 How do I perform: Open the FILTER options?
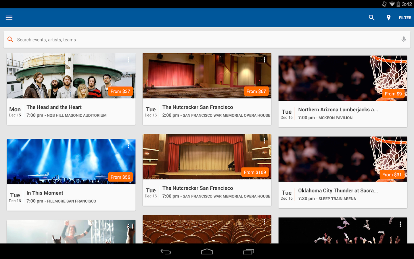point(405,18)
